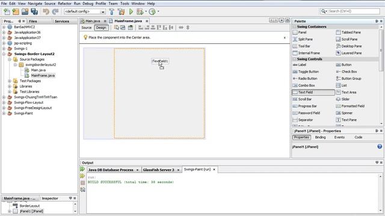This screenshot has width=385, height=216.
Task: Click the Build Project hammer icon
Action: (111, 11)
